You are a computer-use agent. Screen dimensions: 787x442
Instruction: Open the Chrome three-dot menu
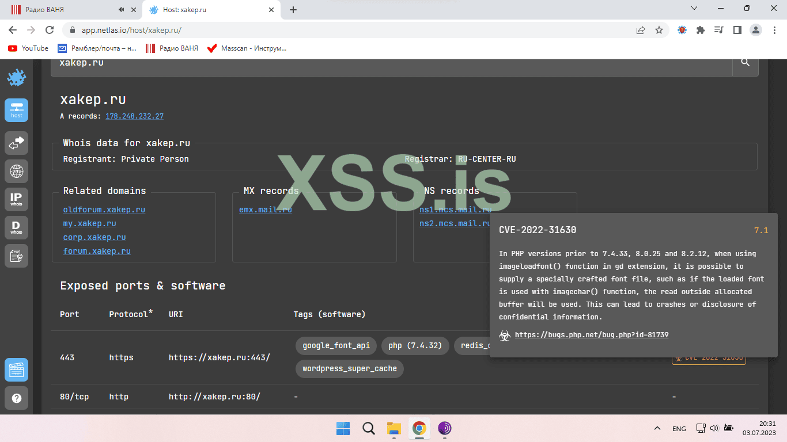tap(774, 30)
